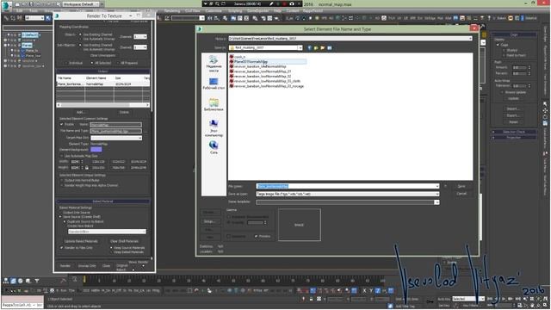Click the Render button in Render To Texture
Image resolution: width=551 pixels, height=310 pixels.
pos(65,266)
